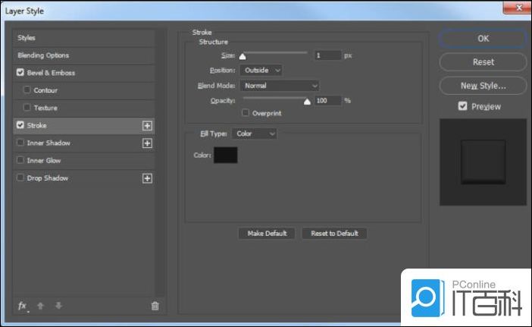Select the Texture label
Viewport: 532px width, 327px height.
[45, 108]
